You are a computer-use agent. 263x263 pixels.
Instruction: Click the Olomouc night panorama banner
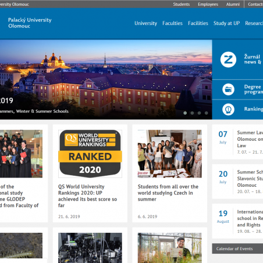pyautogui.click(x=106, y=79)
